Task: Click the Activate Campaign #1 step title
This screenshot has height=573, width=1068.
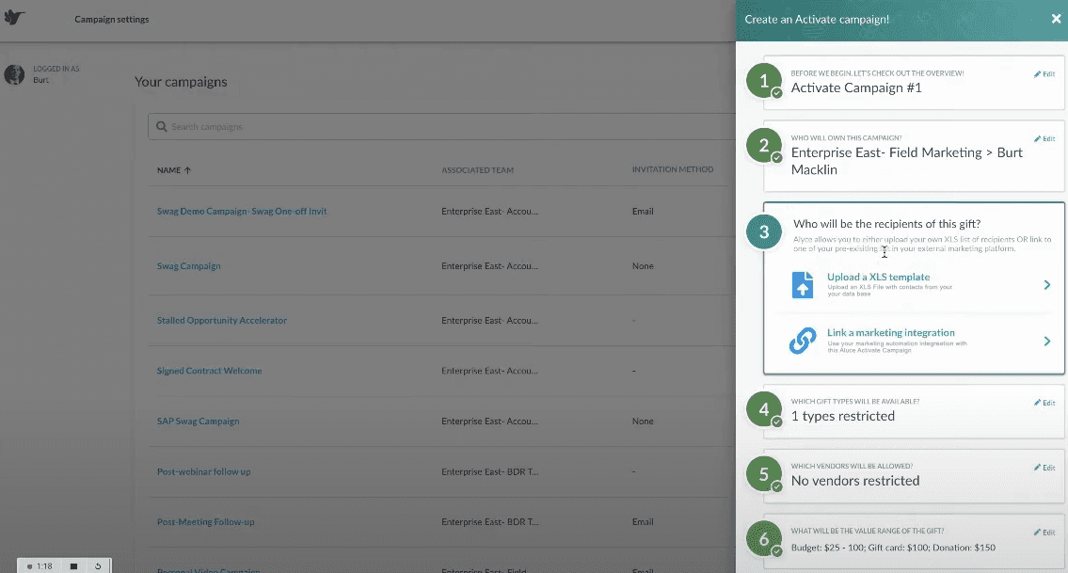Action: (x=856, y=88)
